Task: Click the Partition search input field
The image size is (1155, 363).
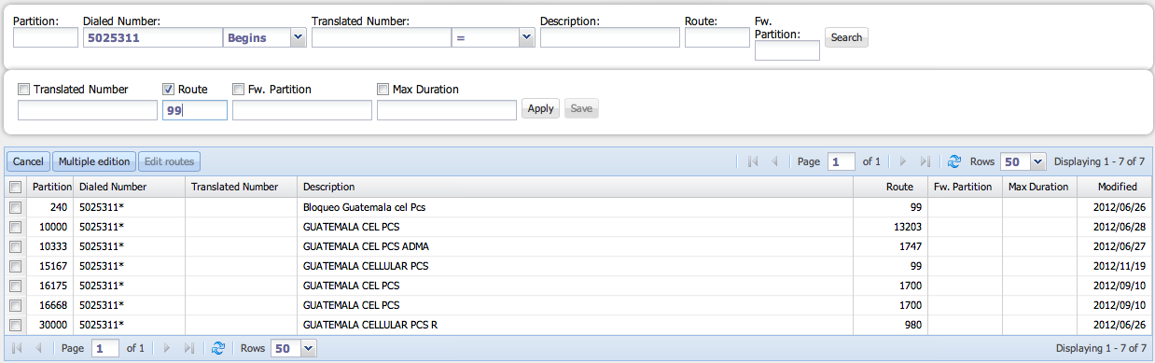Action: (46, 37)
